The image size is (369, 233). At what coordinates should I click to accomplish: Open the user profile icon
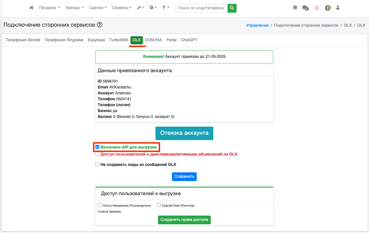(338, 8)
